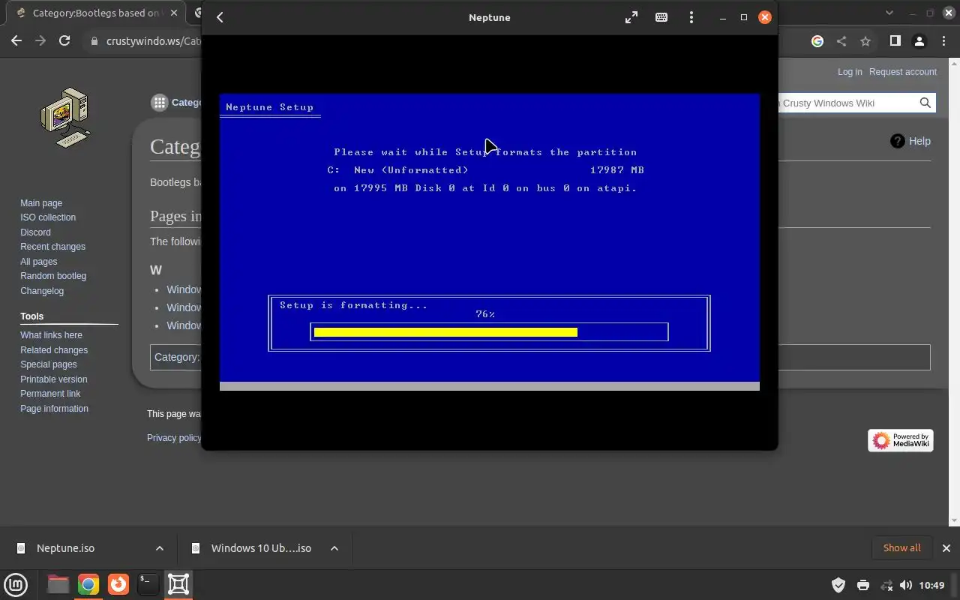Open Files manager from taskbar

(x=58, y=584)
